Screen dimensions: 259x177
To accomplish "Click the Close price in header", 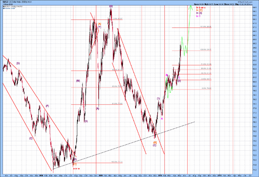I will [x=229, y=4].
